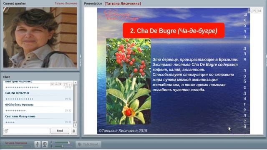Click the chat message input field

coord(27,131)
